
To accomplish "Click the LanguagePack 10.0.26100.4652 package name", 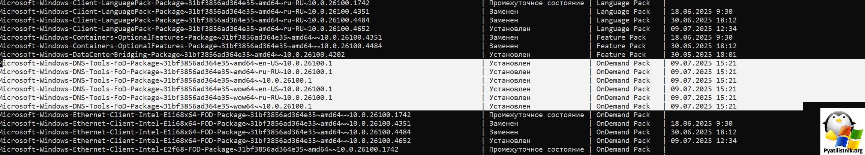I will coord(185,29).
